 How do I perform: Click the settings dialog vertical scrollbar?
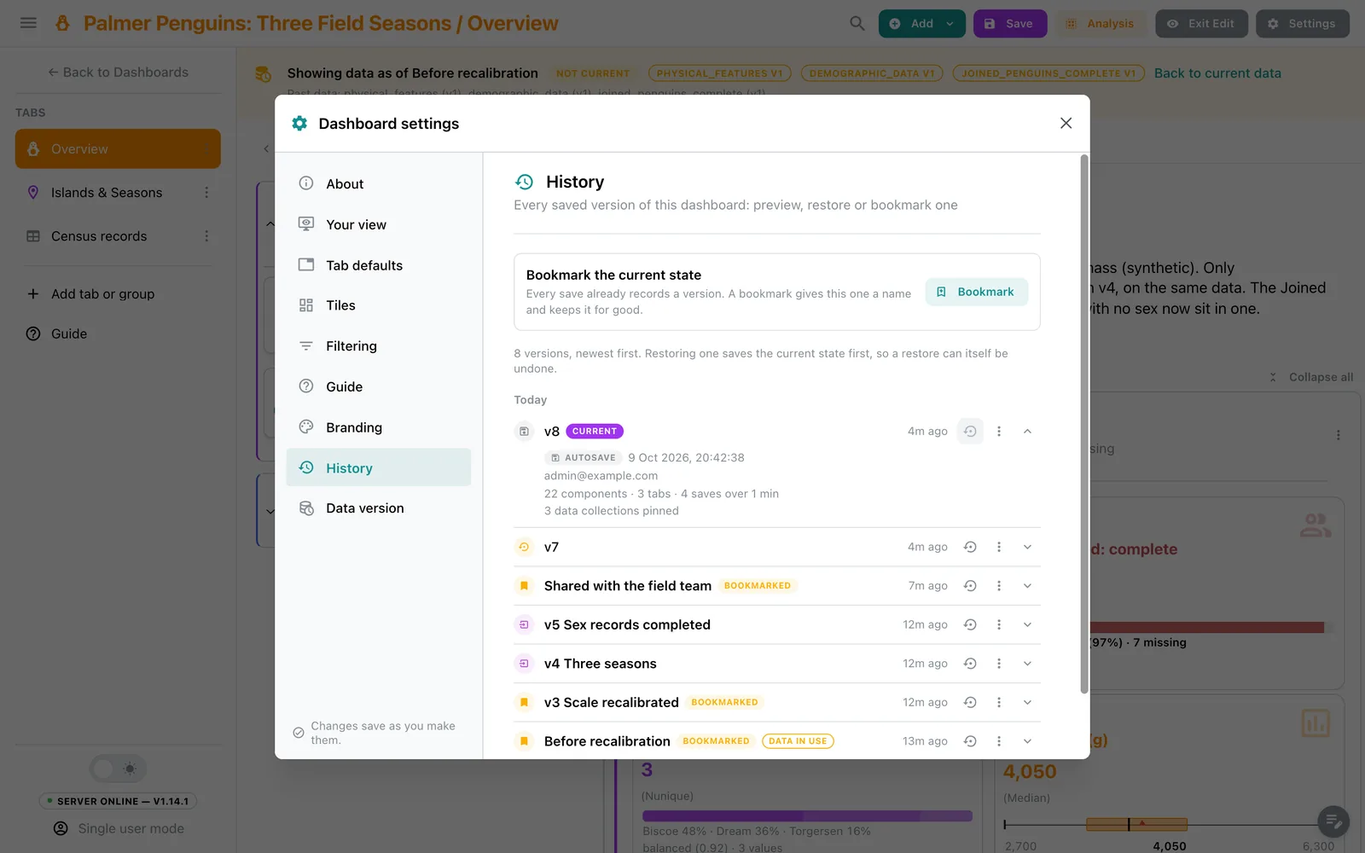(1084, 424)
